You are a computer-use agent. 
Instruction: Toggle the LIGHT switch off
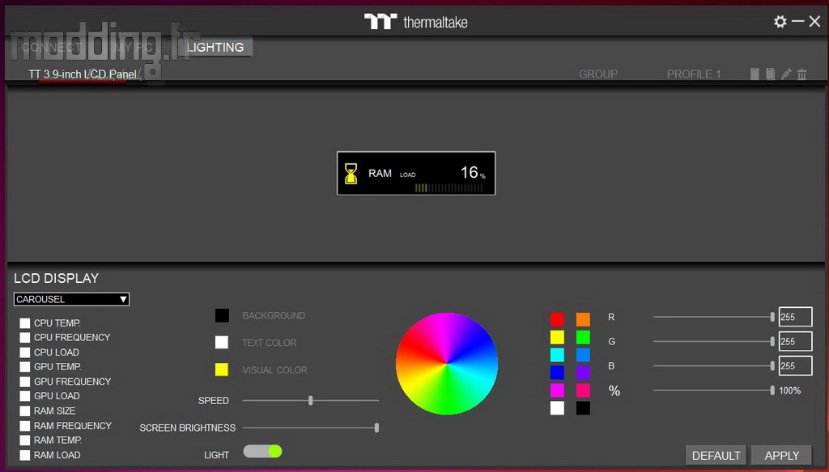(x=262, y=452)
